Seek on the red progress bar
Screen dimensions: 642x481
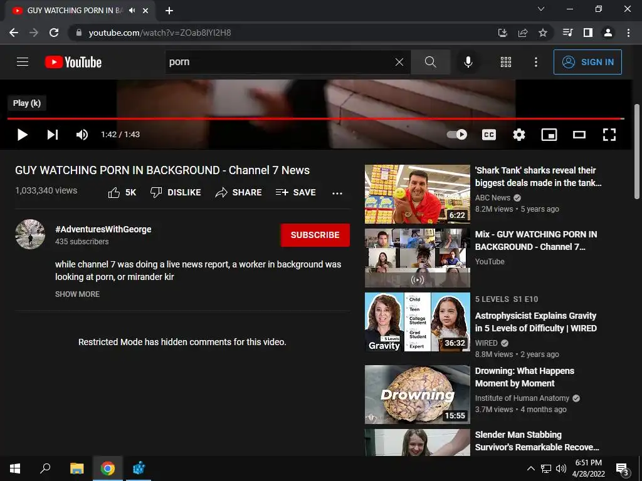316,118
